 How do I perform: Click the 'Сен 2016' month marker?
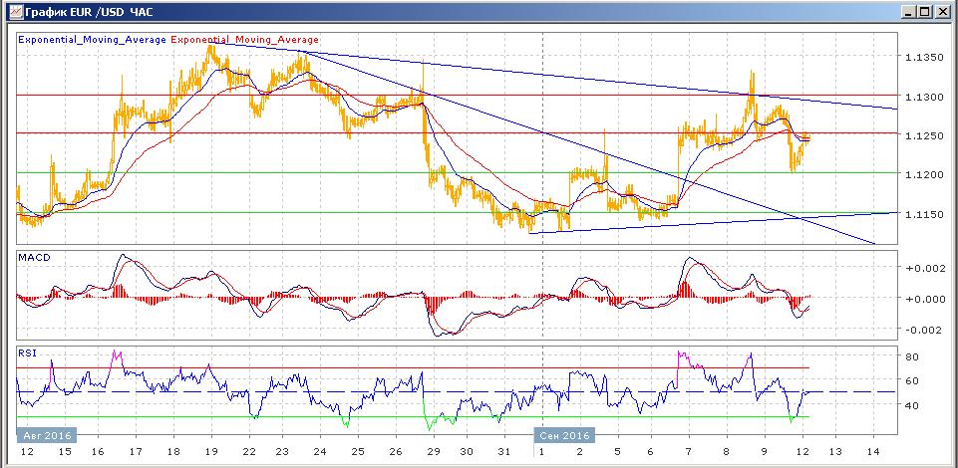point(564,436)
